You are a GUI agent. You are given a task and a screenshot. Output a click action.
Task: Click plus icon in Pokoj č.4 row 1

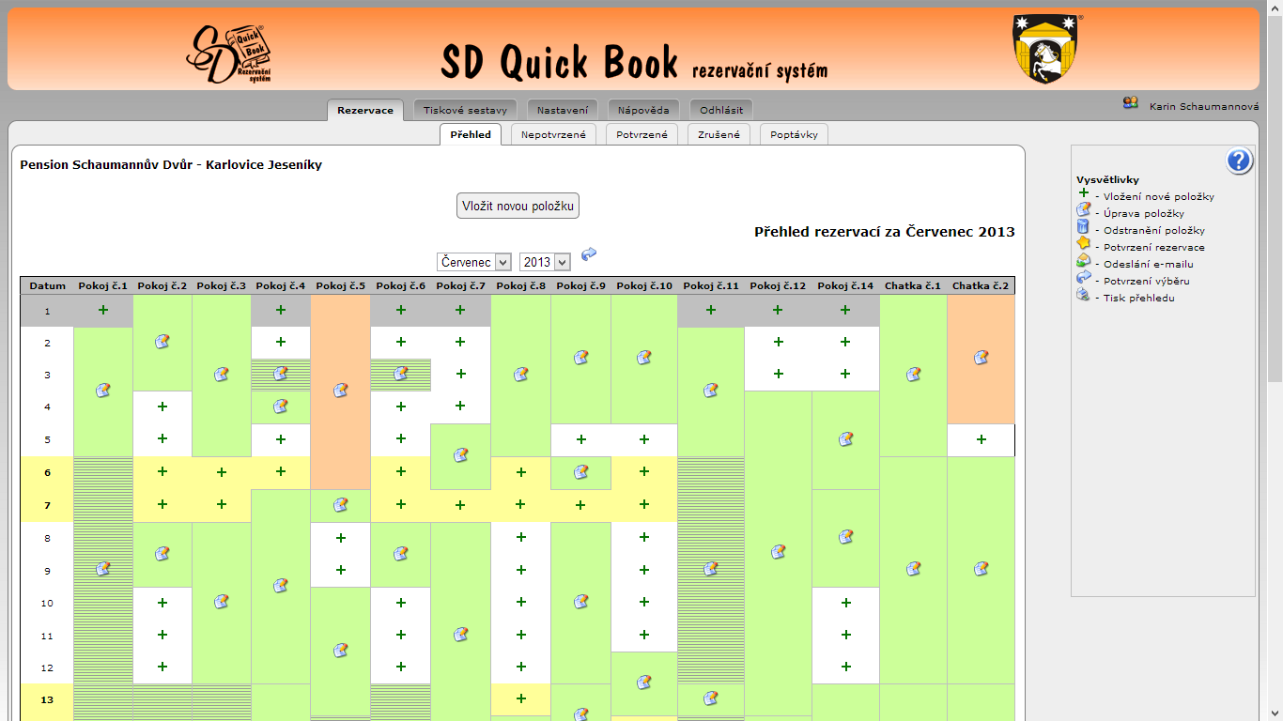(281, 310)
